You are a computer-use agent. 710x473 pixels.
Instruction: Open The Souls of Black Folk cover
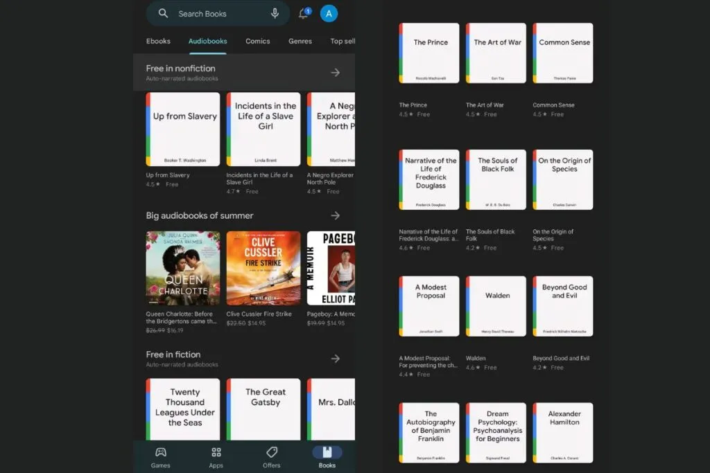pyautogui.click(x=496, y=179)
